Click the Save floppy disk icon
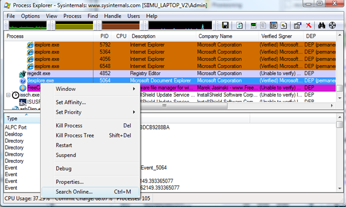The height and width of the screenshot is (207, 346). [225, 25]
